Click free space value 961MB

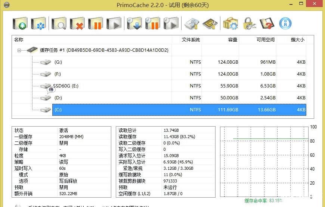[x=268, y=62]
